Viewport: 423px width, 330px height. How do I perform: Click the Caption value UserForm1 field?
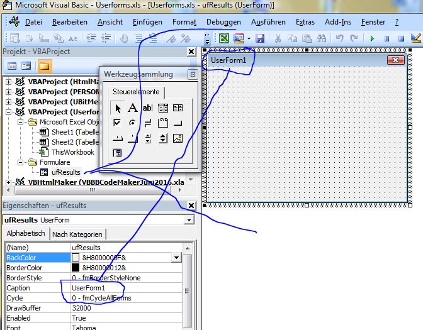[x=127, y=288]
